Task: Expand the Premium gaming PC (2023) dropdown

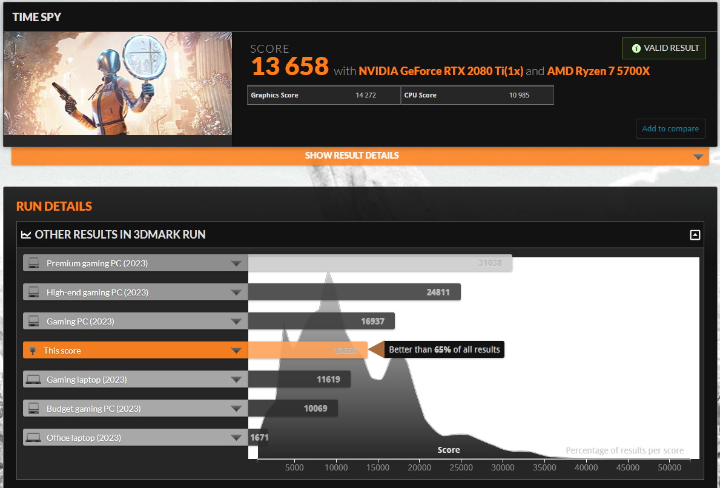Action: [236, 263]
